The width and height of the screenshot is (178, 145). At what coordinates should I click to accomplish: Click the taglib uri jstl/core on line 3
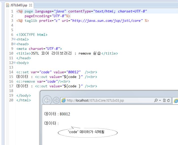[x=102, y=21]
